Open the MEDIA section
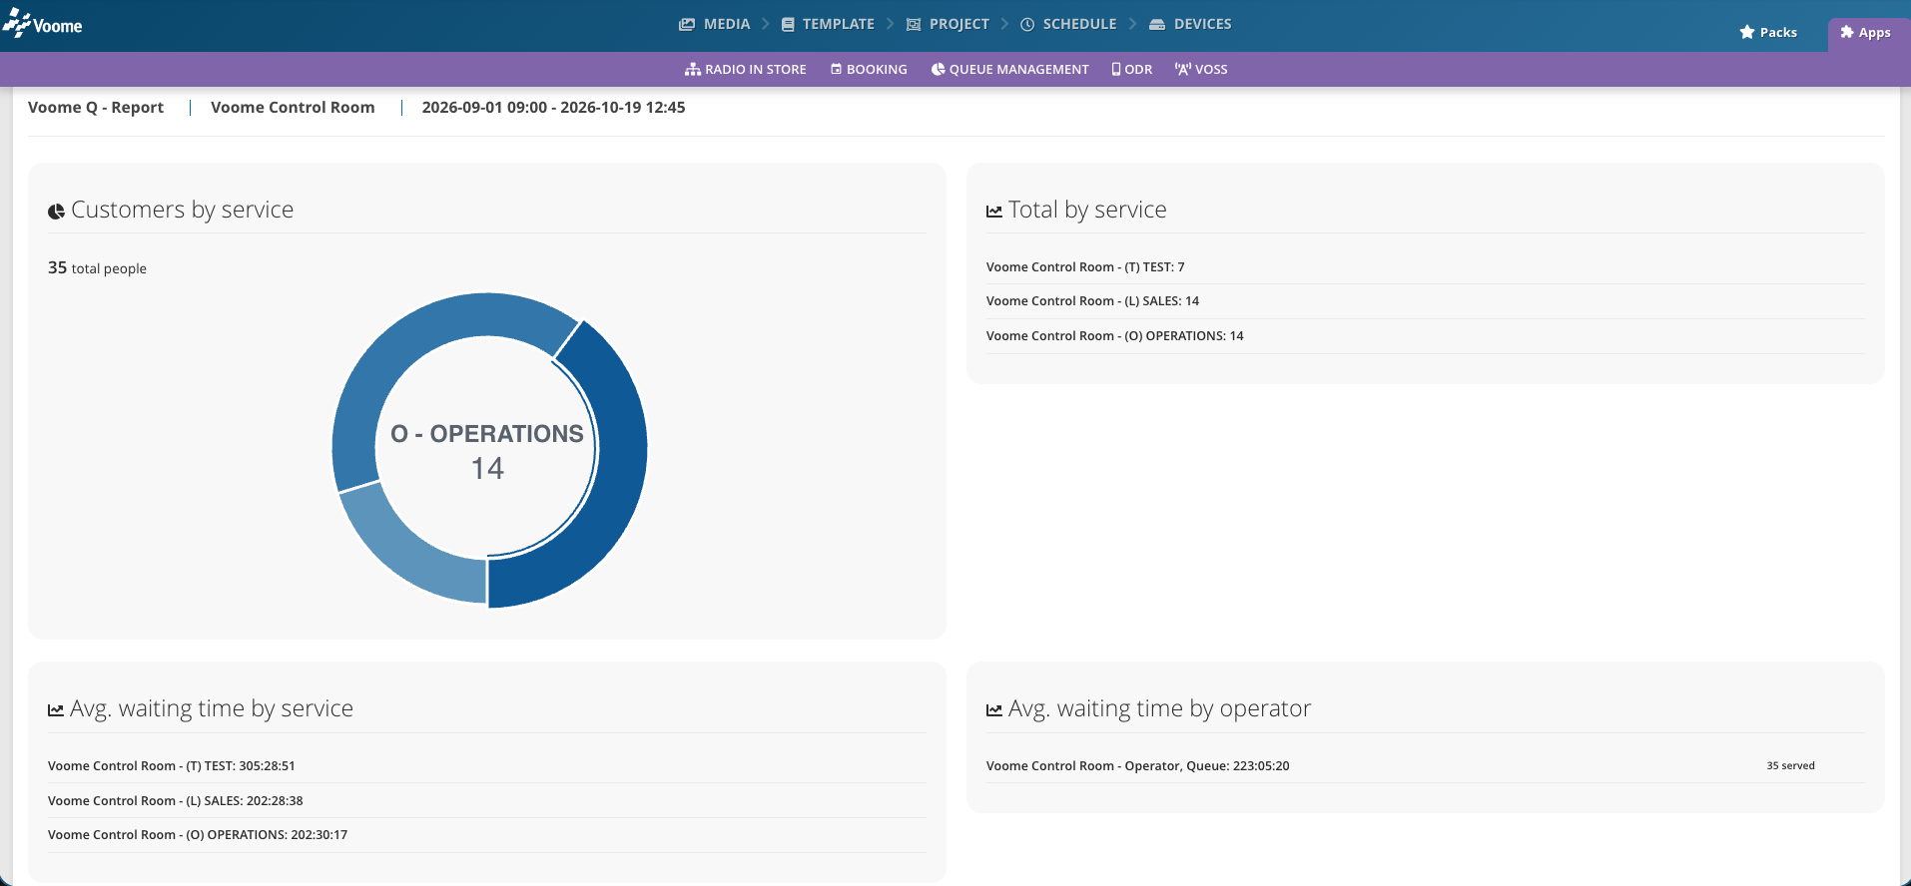 [x=715, y=24]
